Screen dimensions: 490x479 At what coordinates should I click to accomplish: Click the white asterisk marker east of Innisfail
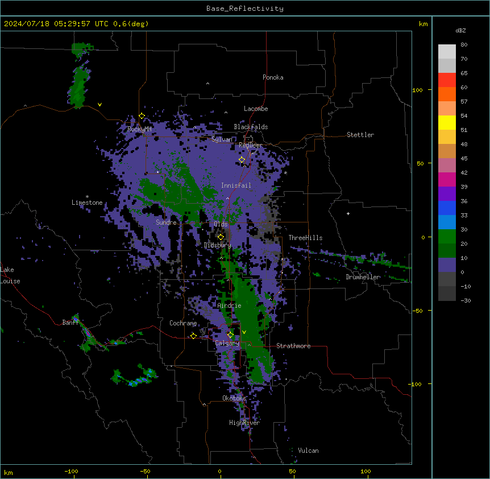point(285,173)
